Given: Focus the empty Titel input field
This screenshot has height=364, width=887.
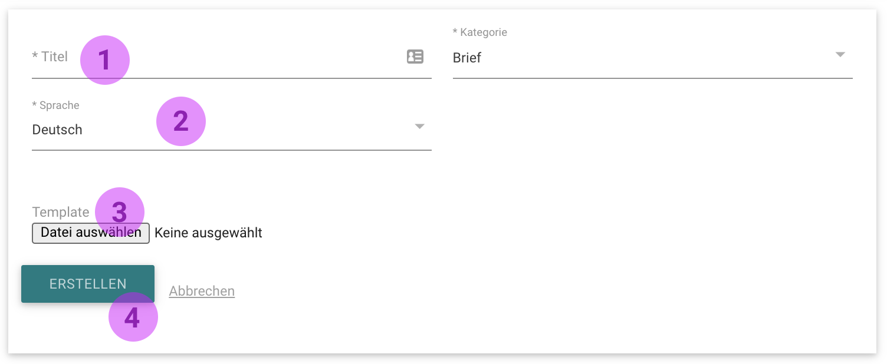Looking at the screenshot, I should 231,57.
